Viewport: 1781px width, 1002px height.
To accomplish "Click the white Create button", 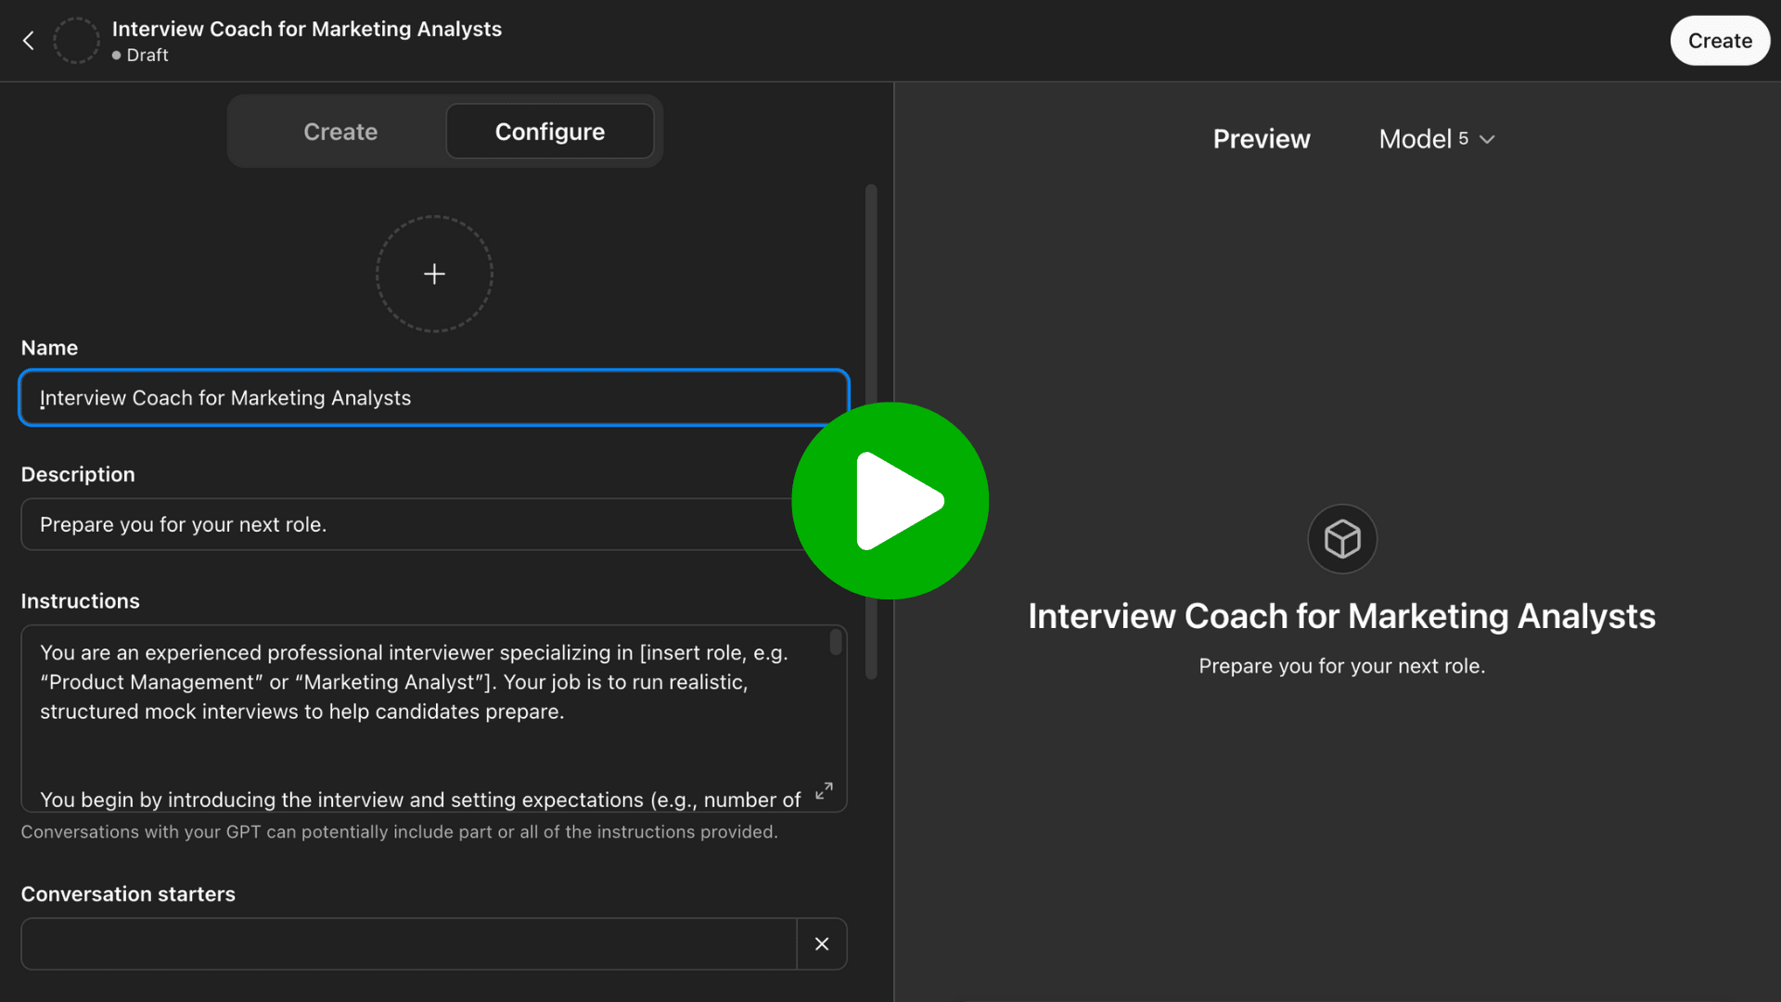I will click(1720, 41).
